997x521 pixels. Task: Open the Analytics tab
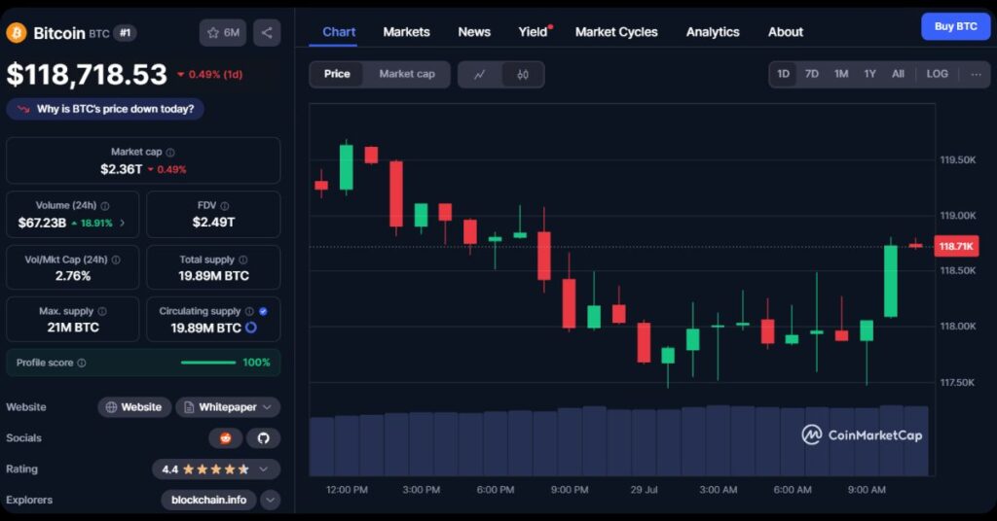click(713, 32)
